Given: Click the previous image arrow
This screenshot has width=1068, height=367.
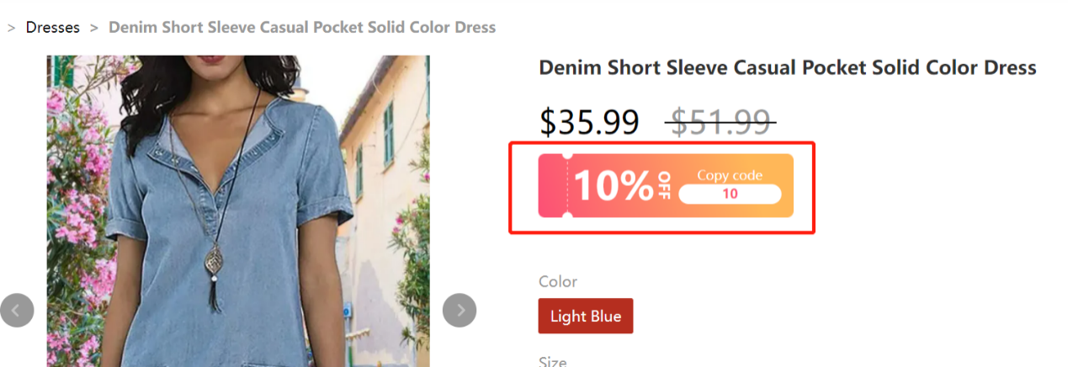Looking at the screenshot, I should pyautogui.click(x=17, y=311).
